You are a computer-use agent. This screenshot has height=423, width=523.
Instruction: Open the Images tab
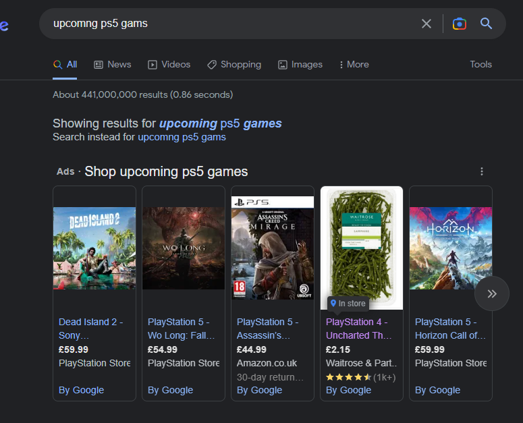pos(300,64)
